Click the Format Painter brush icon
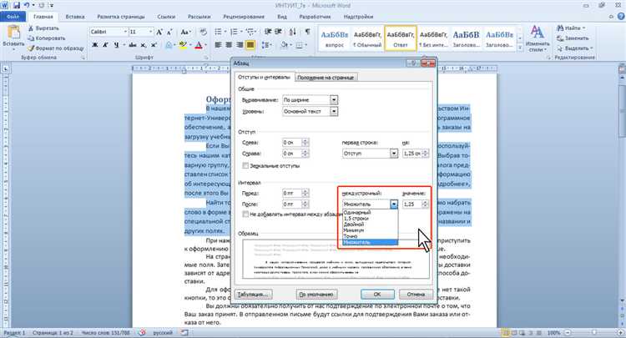Viewport: 626px width, 338px height. point(31,48)
